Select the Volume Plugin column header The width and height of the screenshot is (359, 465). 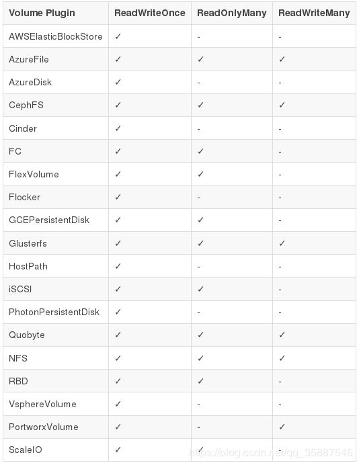[42, 13]
